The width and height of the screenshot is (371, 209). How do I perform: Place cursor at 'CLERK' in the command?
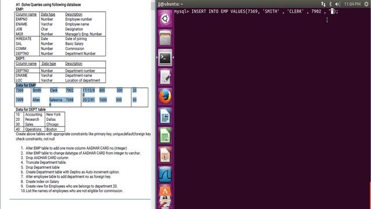[295, 12]
